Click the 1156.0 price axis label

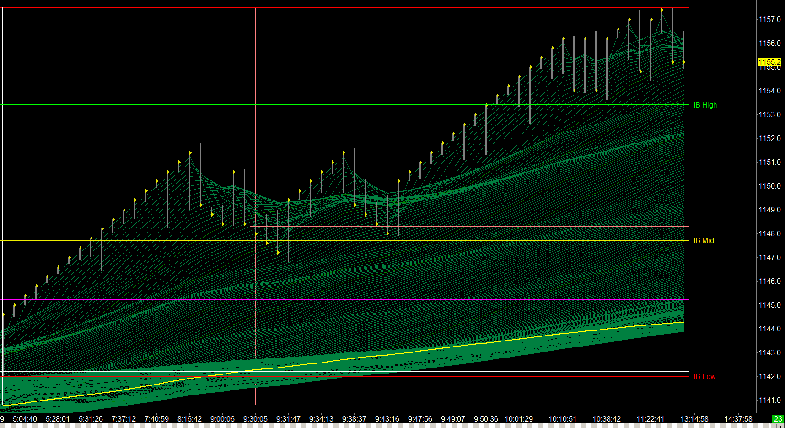(x=769, y=43)
